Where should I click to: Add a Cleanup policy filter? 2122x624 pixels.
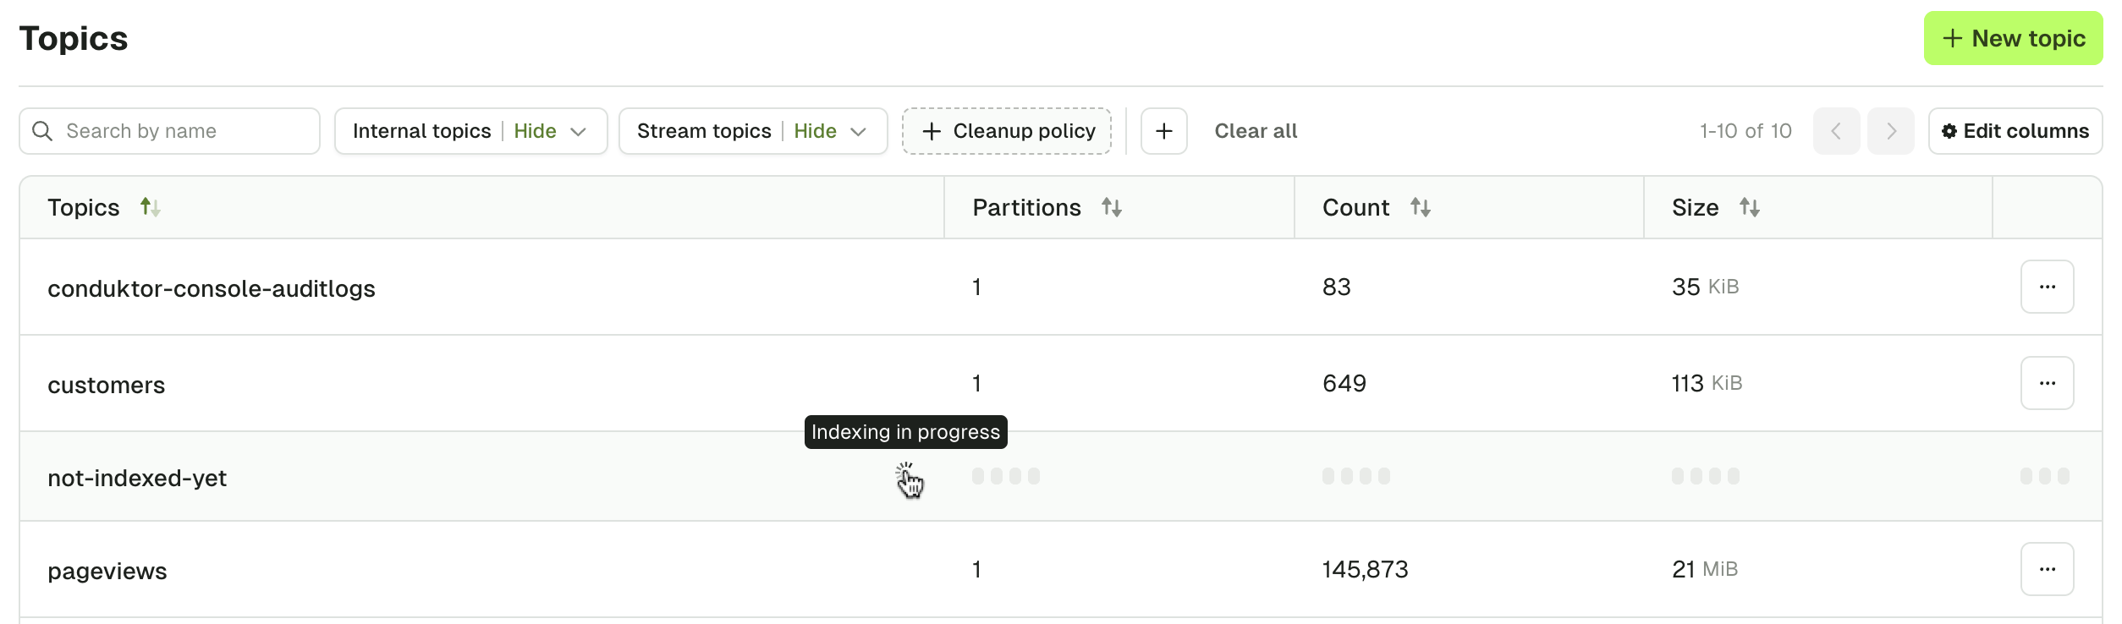pos(1007,131)
